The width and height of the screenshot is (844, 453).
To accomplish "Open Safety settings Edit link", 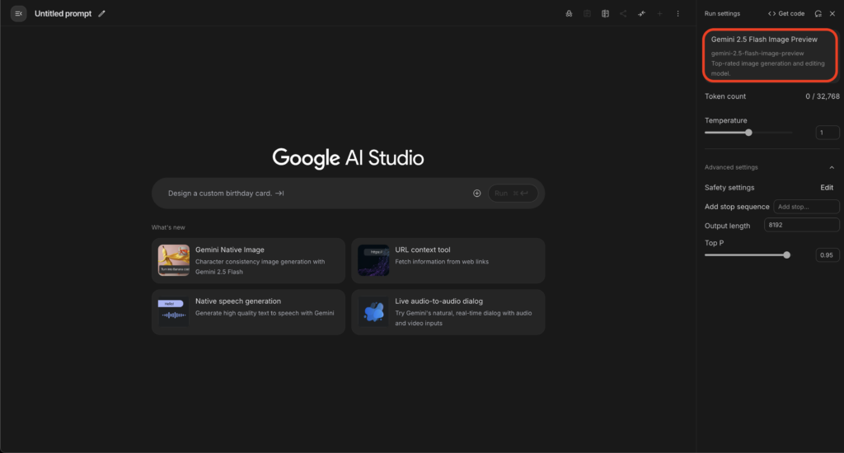I will pos(826,188).
